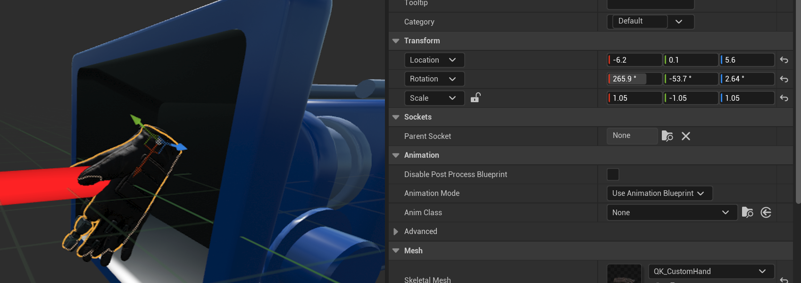Edit Scale Z value 1.05 blue field

[747, 98]
